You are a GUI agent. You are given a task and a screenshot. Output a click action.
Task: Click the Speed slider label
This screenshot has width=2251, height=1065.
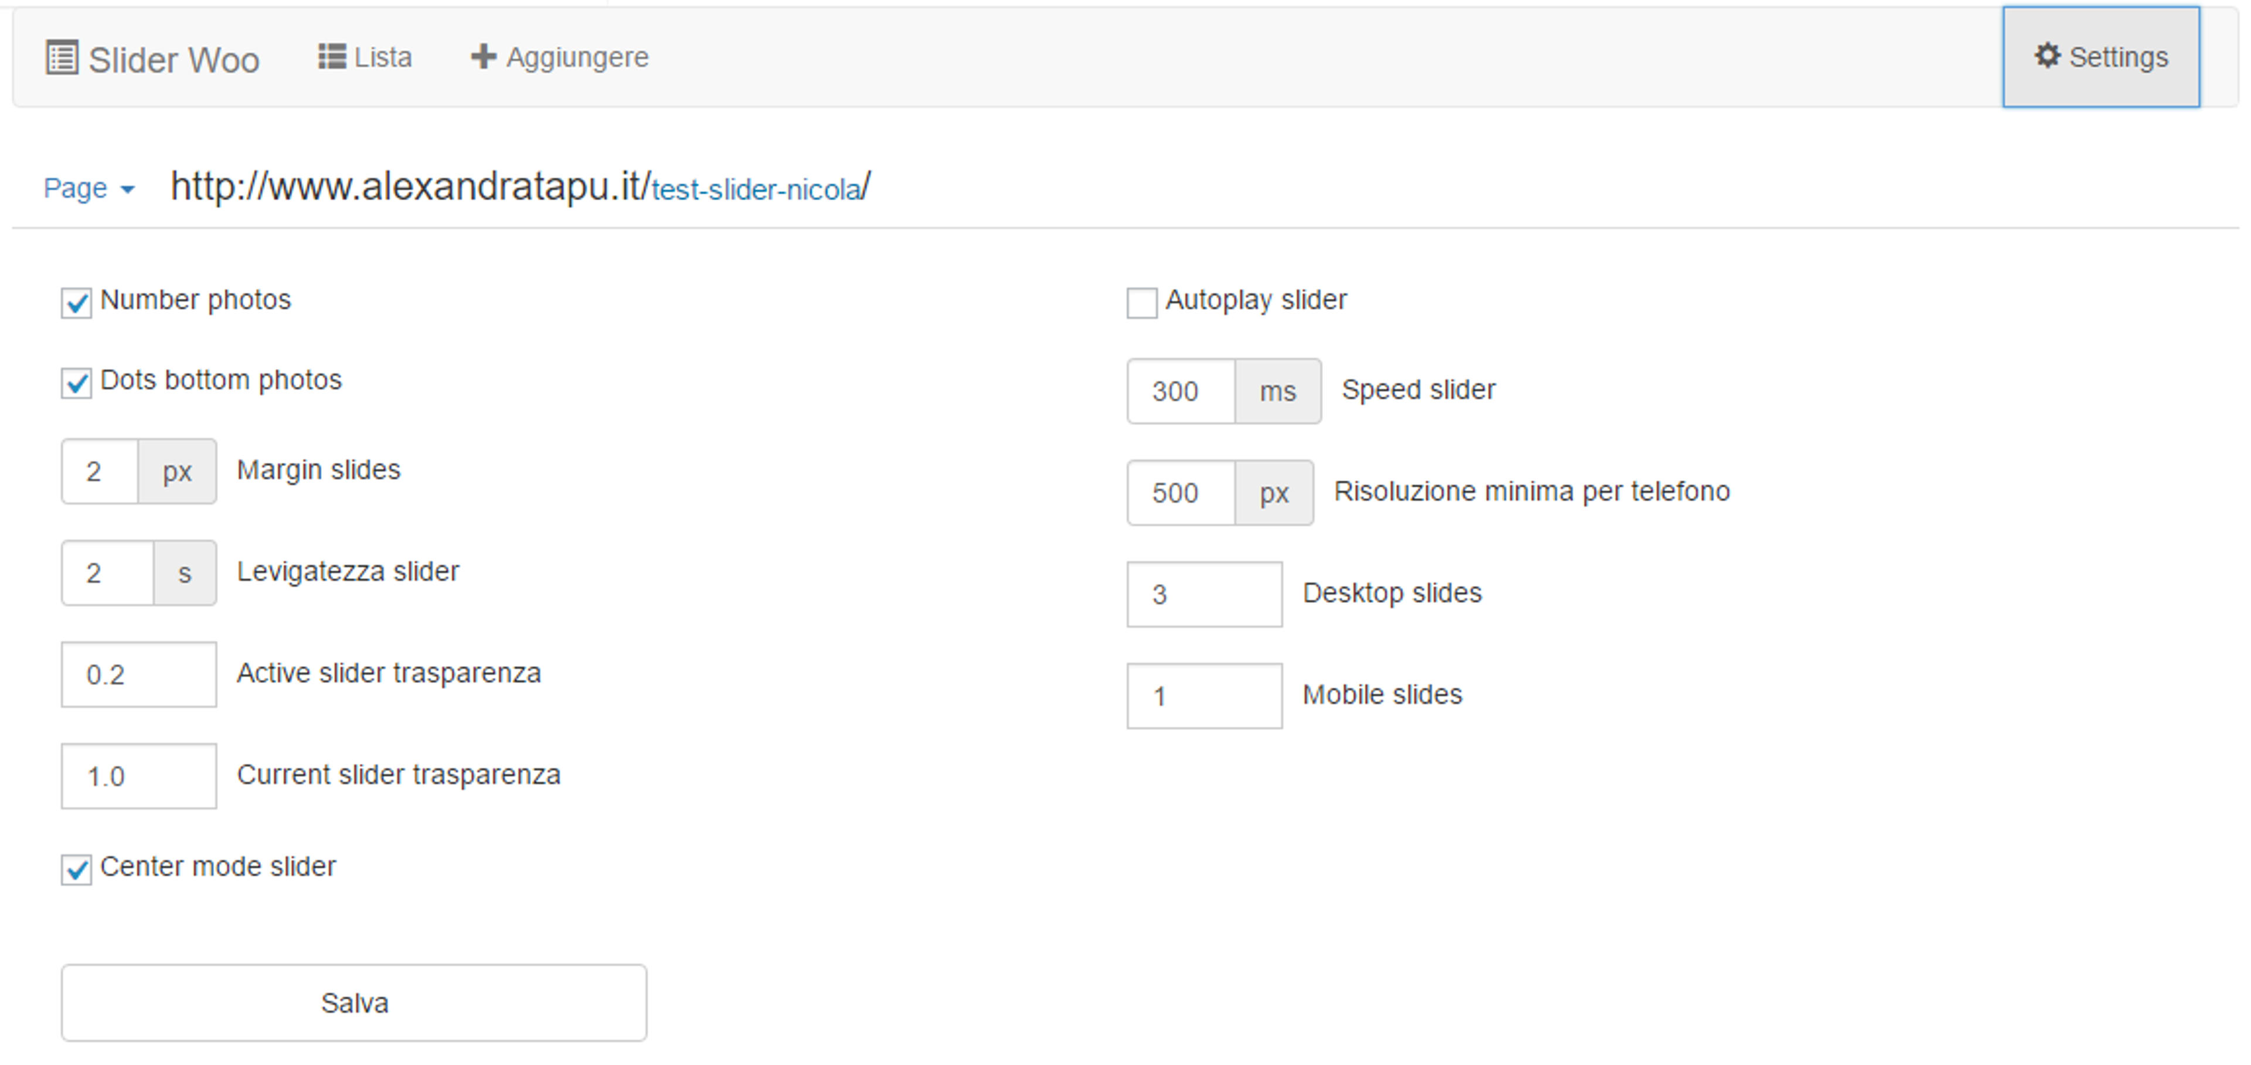[x=1418, y=390]
